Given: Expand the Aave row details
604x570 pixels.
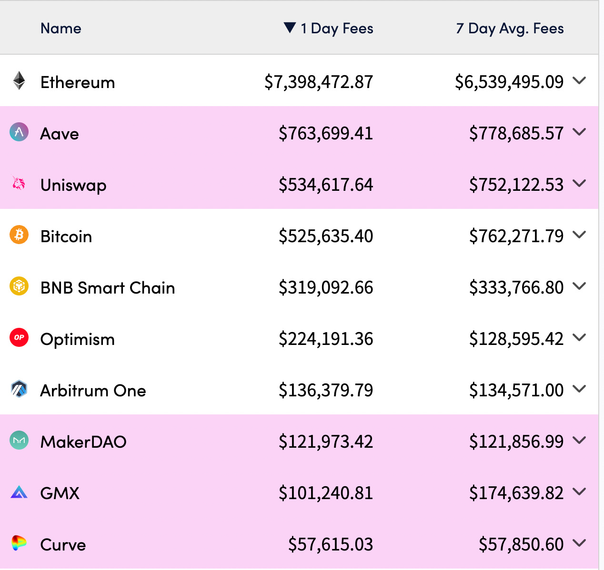Looking at the screenshot, I should (x=579, y=132).
